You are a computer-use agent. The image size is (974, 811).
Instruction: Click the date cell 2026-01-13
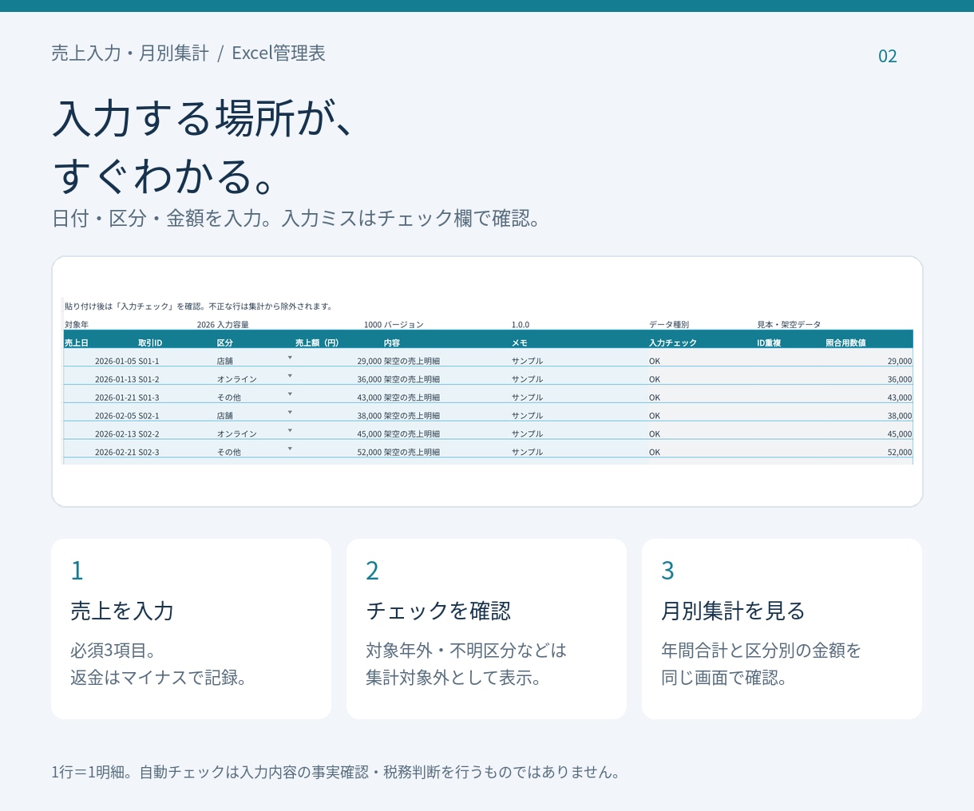click(116, 380)
